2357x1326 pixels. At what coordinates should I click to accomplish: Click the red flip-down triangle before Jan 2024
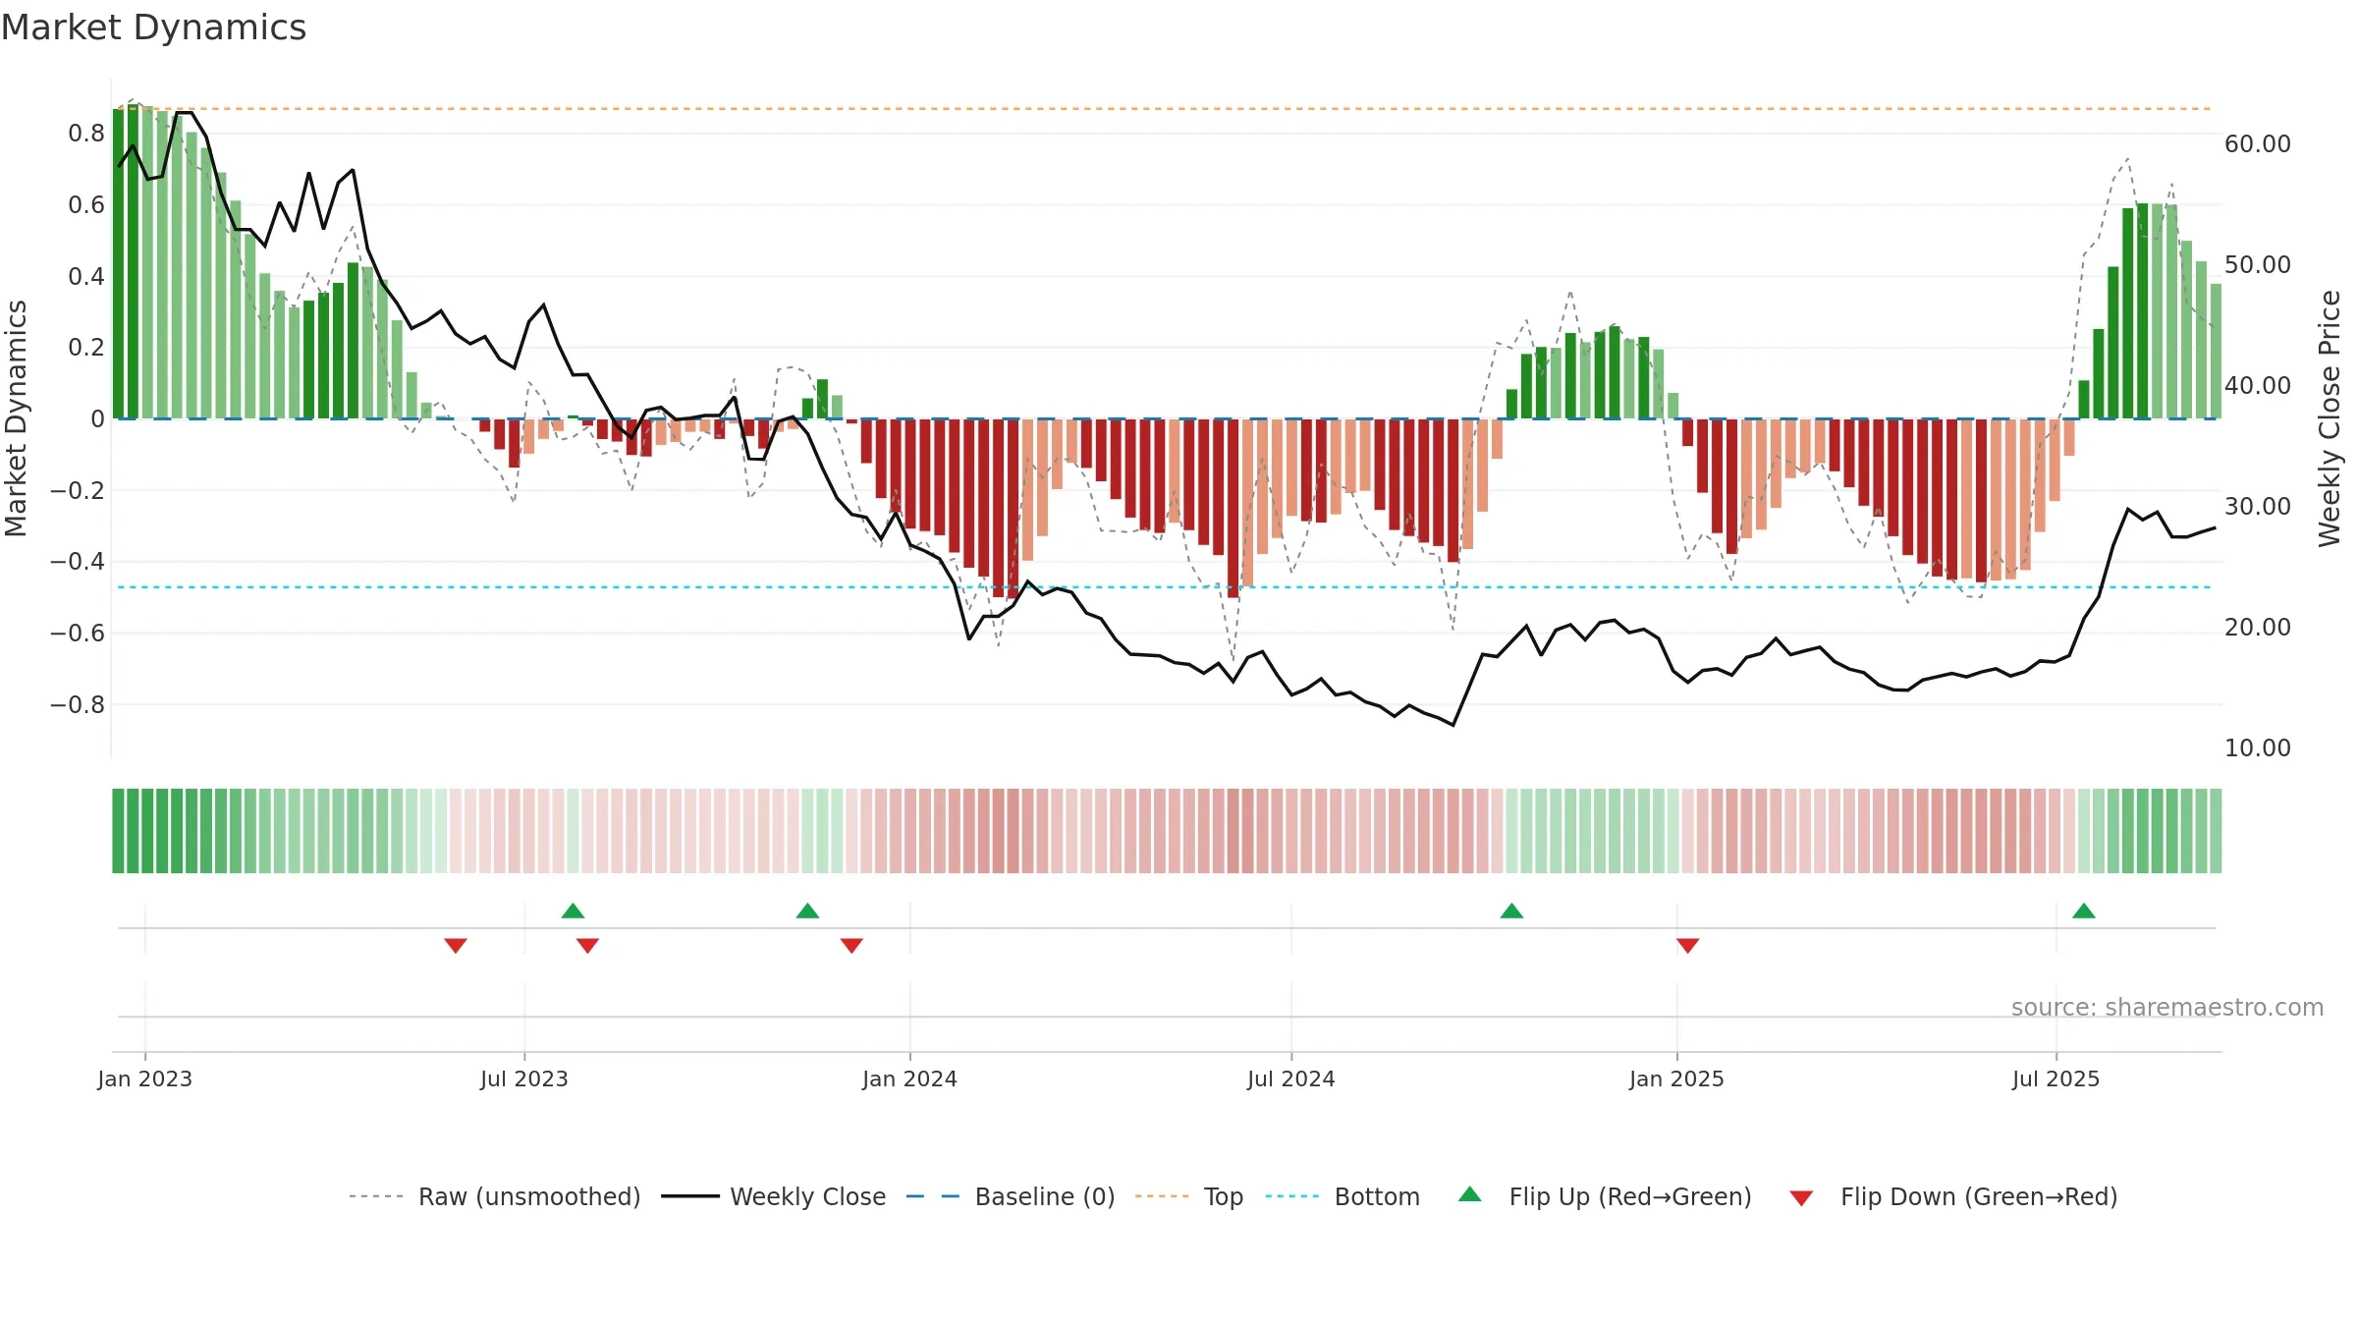[x=851, y=945]
